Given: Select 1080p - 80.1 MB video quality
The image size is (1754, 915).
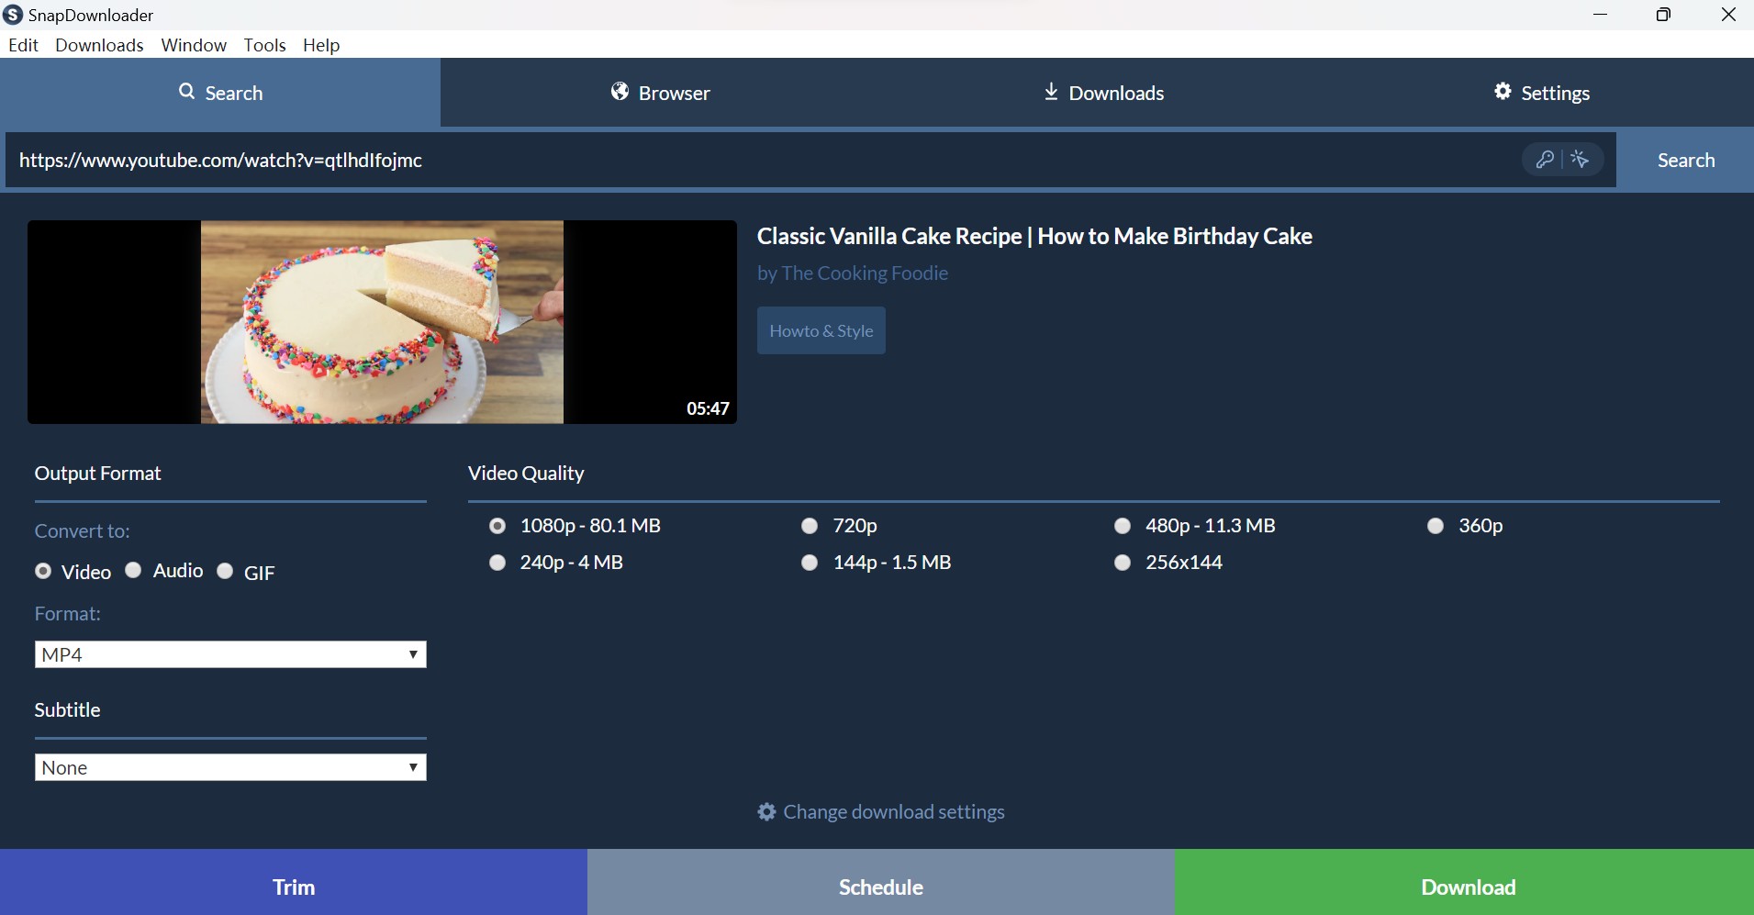Looking at the screenshot, I should click(497, 525).
